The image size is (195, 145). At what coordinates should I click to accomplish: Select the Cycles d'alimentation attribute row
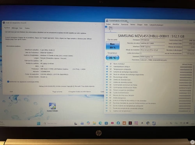coord(149,93)
